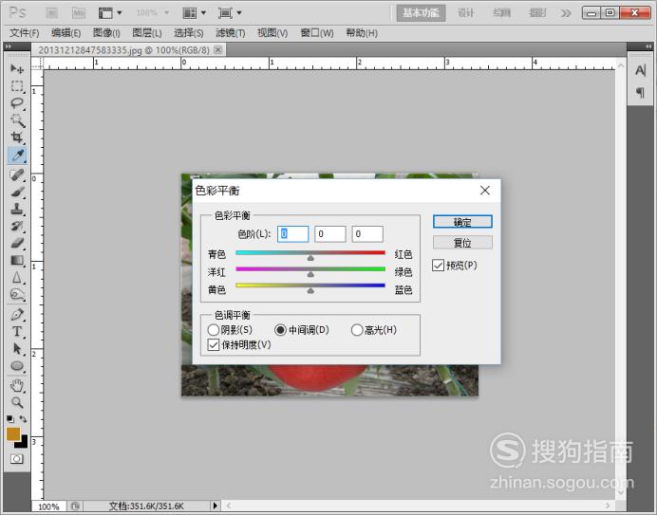The height and width of the screenshot is (515, 657).
Task: Open the Paragraph panel icon
Action: pyautogui.click(x=640, y=92)
